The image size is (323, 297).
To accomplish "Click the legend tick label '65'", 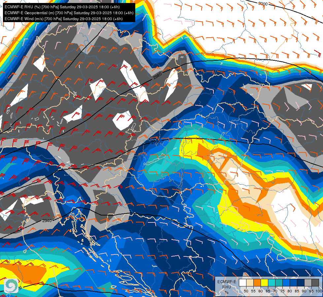I will coord(268,291).
